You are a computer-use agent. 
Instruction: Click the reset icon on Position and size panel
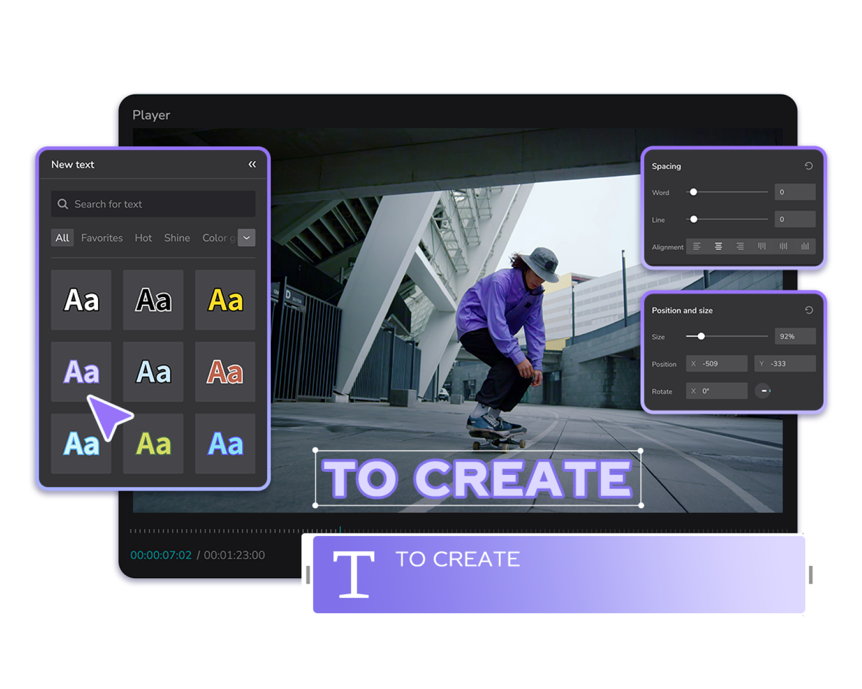point(808,310)
